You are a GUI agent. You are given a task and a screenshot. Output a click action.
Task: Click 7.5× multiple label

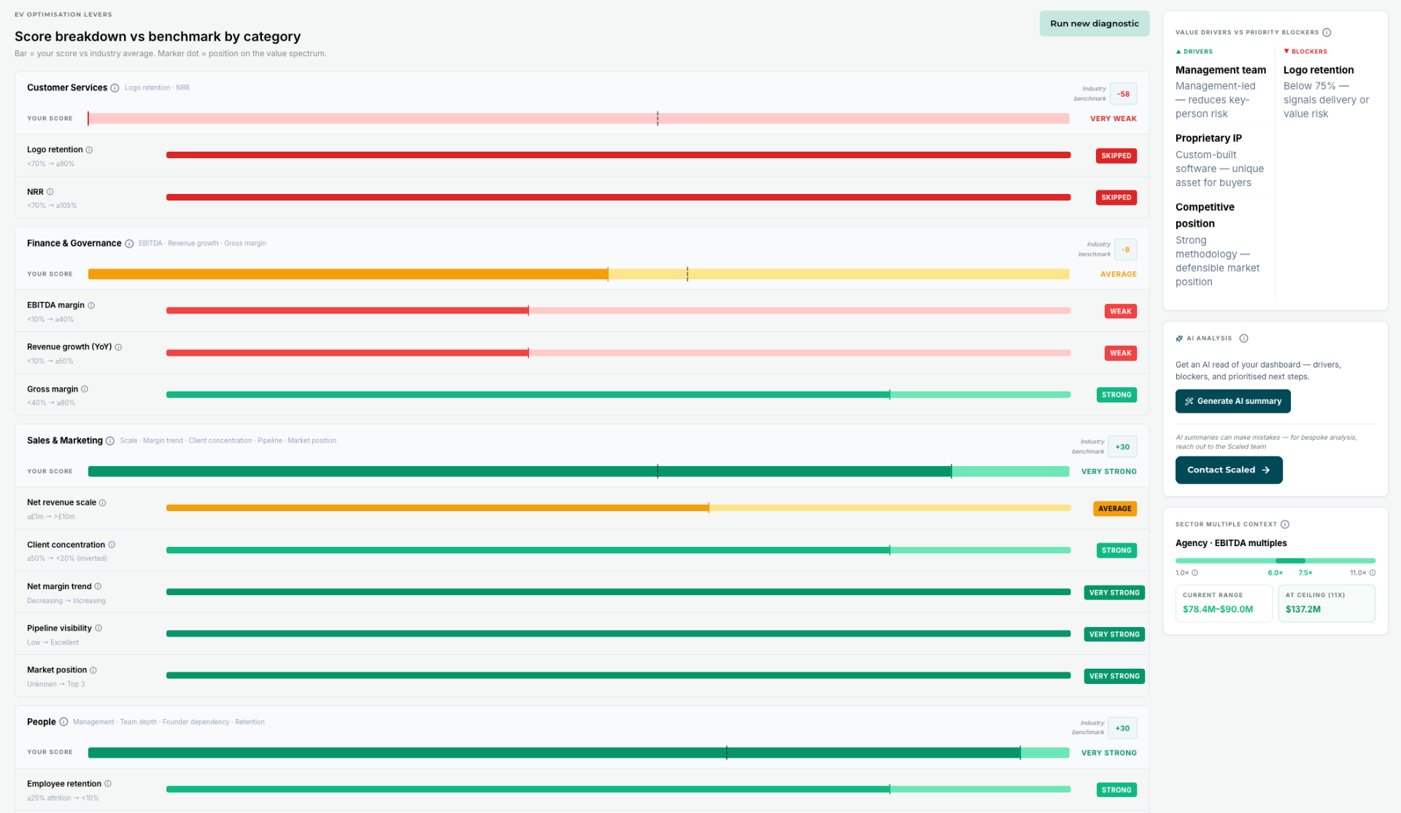point(1305,573)
